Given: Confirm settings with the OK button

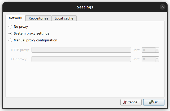Looking at the screenshot, I should (154, 102).
